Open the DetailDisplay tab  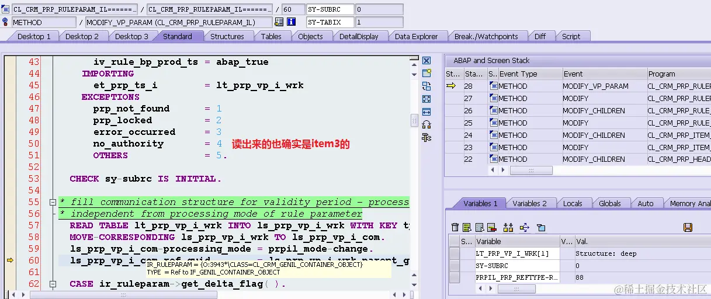[359, 36]
